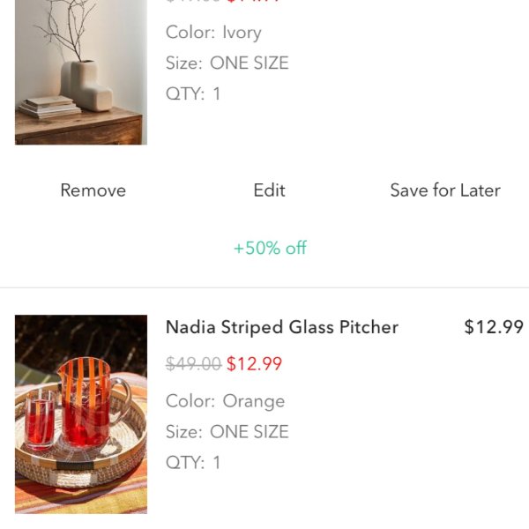Remove the ivory vase from cart

click(x=93, y=190)
